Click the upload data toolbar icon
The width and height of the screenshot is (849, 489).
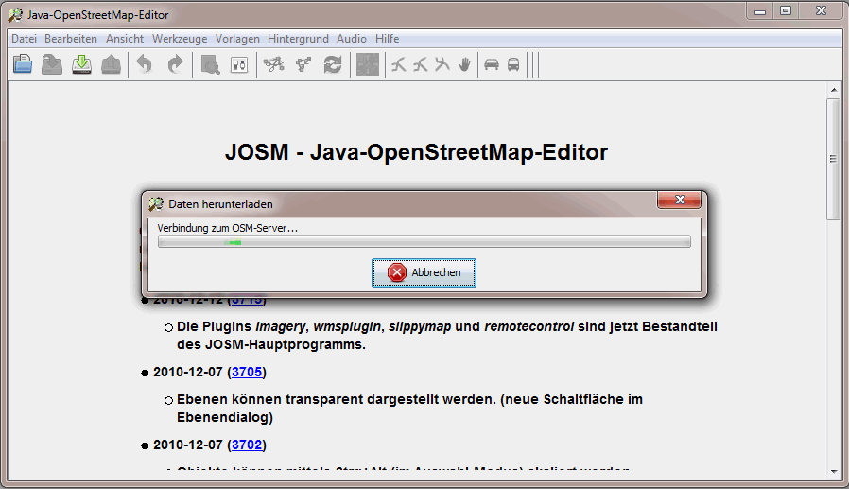(x=112, y=64)
